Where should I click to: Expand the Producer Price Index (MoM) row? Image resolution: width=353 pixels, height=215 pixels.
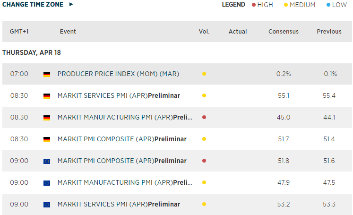click(118, 74)
